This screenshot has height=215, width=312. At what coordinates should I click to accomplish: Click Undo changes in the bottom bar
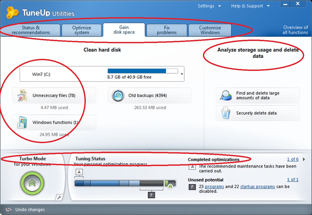[x=30, y=210]
